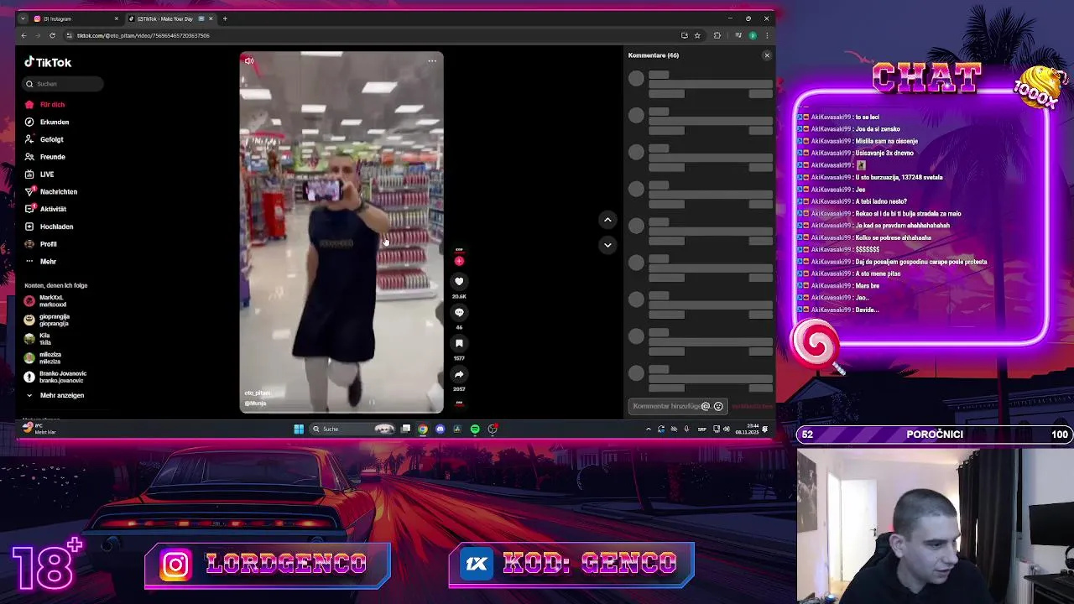
Task: Open the creator username eto_pitam on video
Action: click(258, 393)
